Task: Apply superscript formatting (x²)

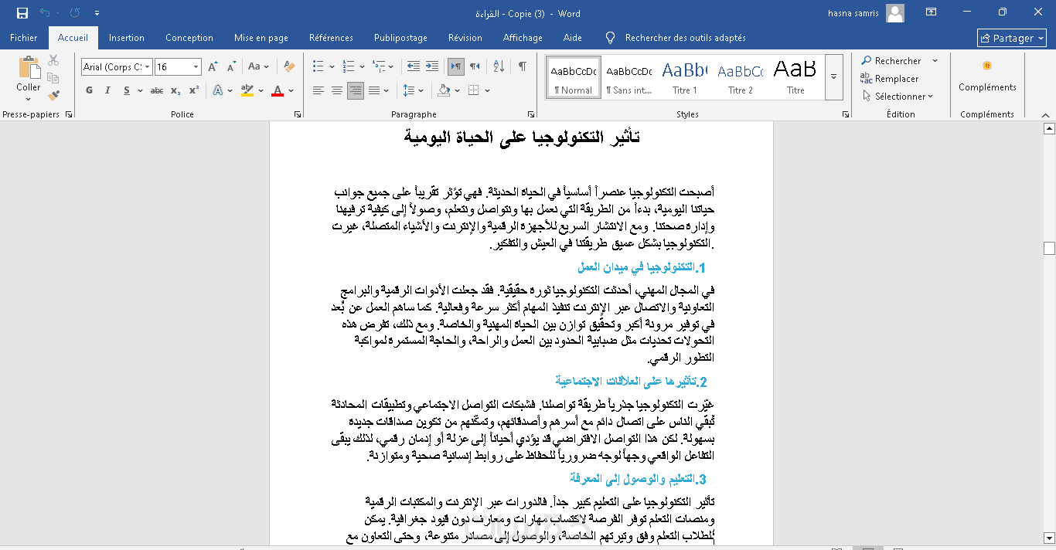Action: click(194, 90)
